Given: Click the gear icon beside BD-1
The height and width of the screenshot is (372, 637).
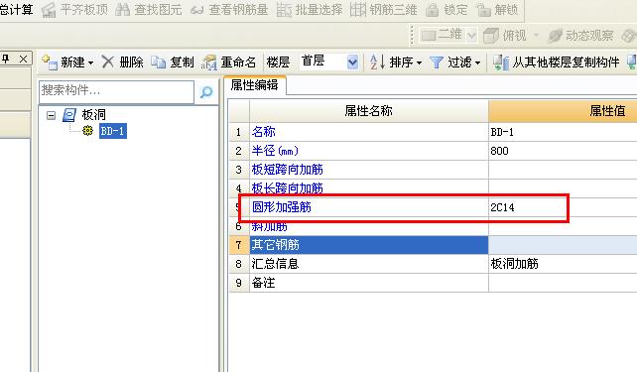Looking at the screenshot, I should pyautogui.click(x=87, y=130).
